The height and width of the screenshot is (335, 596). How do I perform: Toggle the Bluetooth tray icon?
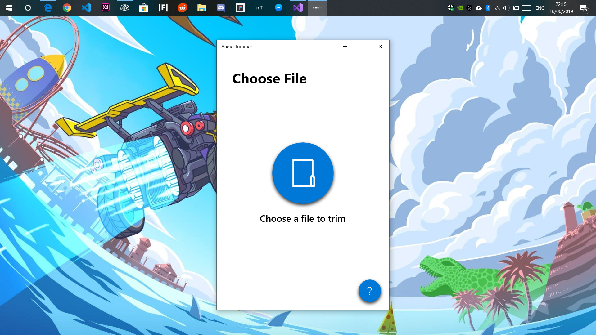click(x=488, y=8)
